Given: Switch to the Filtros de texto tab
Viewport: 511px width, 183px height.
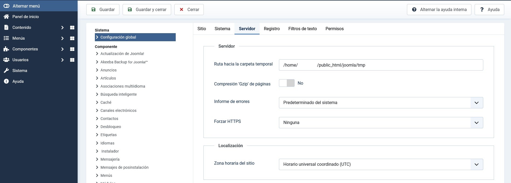Looking at the screenshot, I should 302,29.
